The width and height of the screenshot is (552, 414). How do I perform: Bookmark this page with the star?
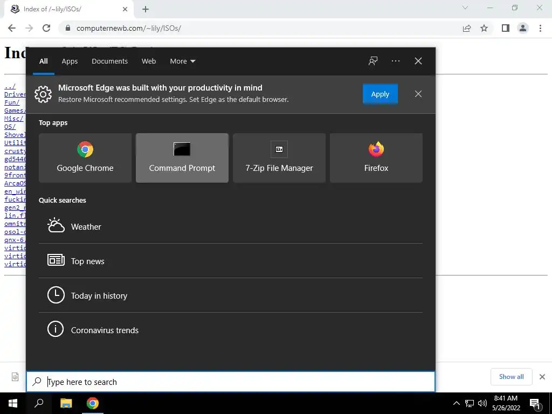(x=484, y=28)
